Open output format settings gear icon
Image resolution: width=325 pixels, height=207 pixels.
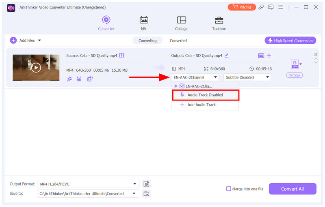[146, 184]
